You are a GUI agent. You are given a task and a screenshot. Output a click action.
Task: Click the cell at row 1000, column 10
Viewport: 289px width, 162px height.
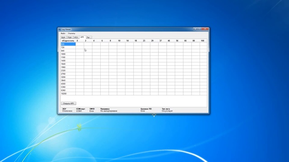click(121, 54)
